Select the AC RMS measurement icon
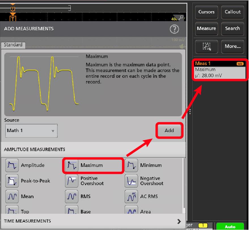Screen dimensions: 249x230 tap(130, 196)
